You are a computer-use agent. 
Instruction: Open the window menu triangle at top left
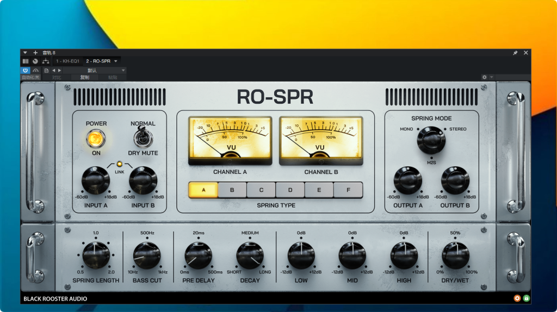tap(25, 53)
